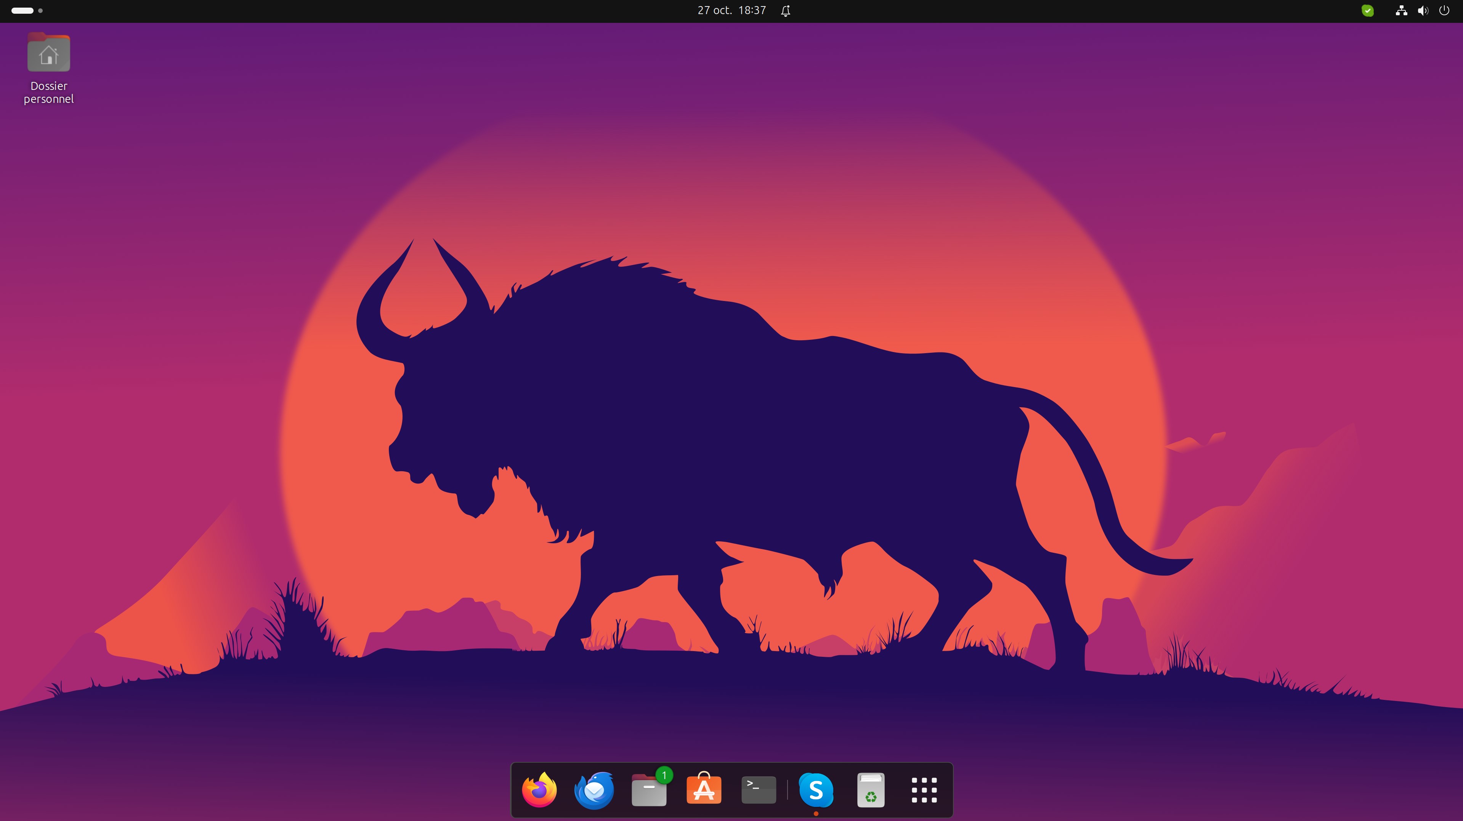This screenshot has width=1463, height=821.
Task: Launch the App Center store
Action: click(703, 789)
